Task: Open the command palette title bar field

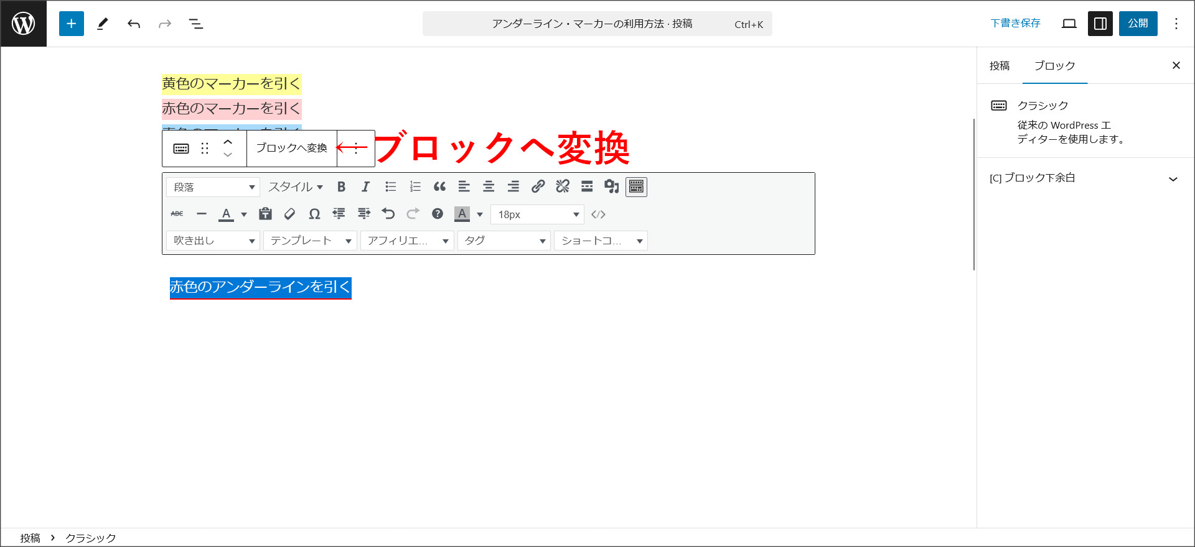Action: pyautogui.click(x=597, y=24)
